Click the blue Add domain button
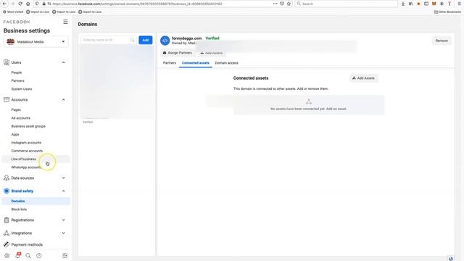The image size is (464, 261). click(x=145, y=40)
